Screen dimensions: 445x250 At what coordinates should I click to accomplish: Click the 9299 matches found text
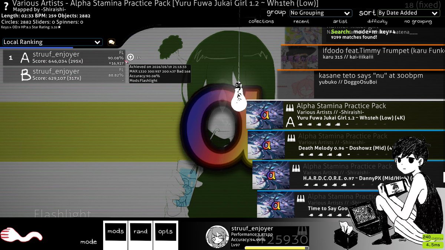(x=354, y=37)
